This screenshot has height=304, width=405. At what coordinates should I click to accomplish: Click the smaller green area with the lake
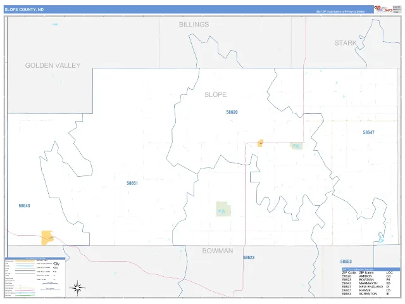296,146
